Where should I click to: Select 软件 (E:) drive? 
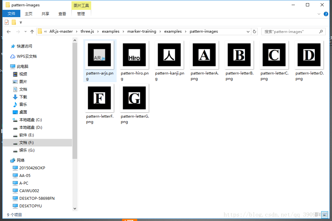pos(26,135)
